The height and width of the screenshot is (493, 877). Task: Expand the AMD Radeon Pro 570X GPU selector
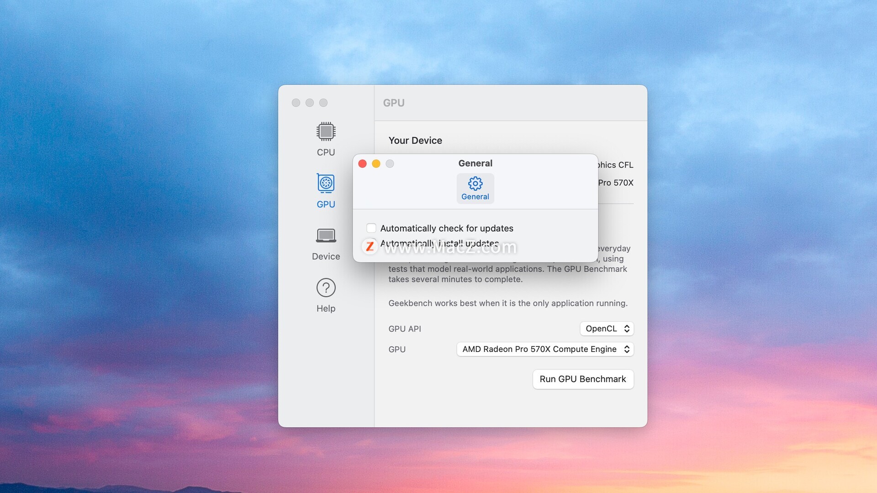(545, 349)
